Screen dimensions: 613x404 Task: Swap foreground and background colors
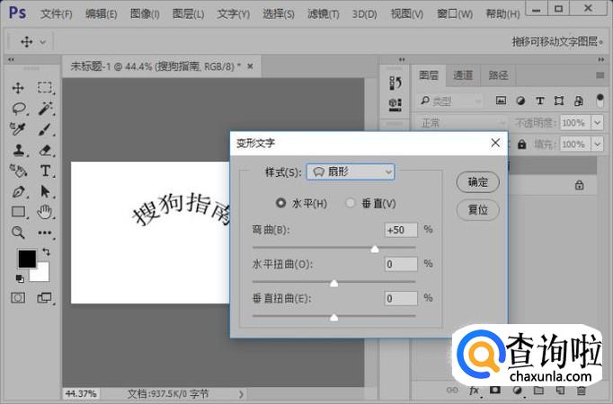pyautogui.click(x=46, y=251)
